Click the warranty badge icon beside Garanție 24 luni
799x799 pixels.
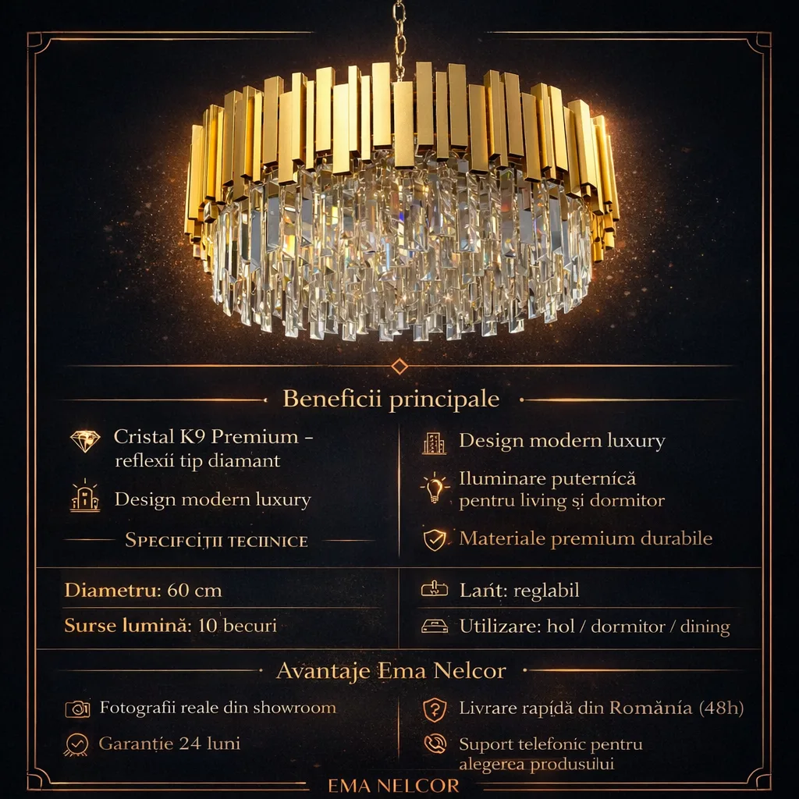76,744
